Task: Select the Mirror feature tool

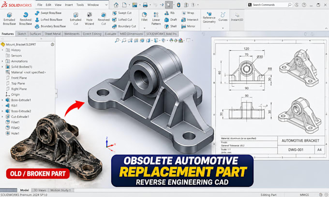Action: click(x=188, y=27)
